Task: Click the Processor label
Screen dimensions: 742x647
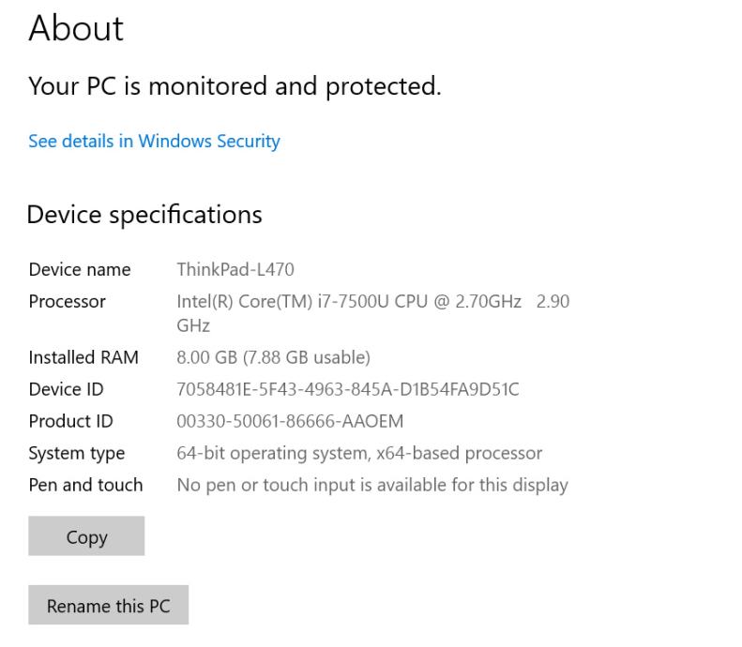Action: point(68,302)
